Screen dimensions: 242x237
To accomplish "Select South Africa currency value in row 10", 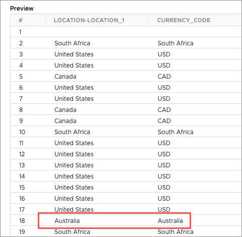I will click(175, 132).
